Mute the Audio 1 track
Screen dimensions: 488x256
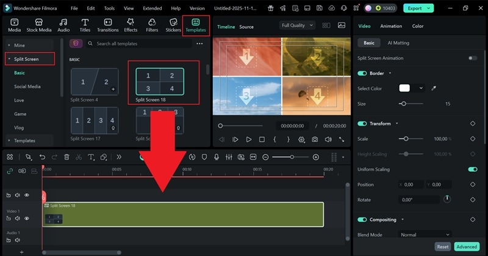coord(18,240)
